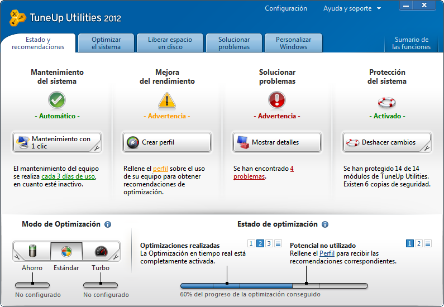Viewport: 444px width, 307px height.
Task: Switch to Personalizar Windows tab
Action: pos(293,43)
